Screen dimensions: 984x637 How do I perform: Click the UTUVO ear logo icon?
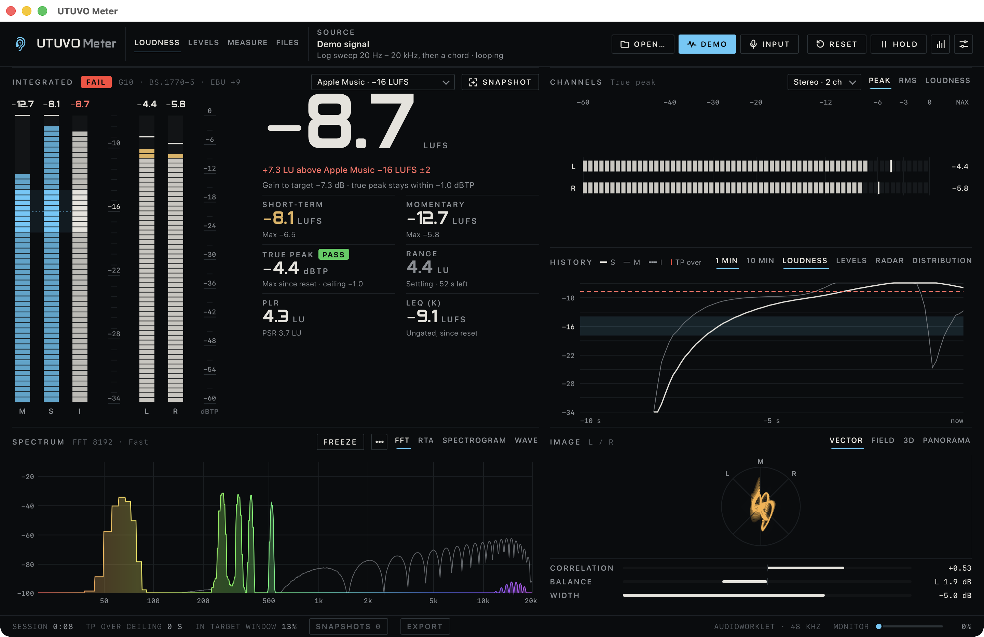tap(20, 43)
